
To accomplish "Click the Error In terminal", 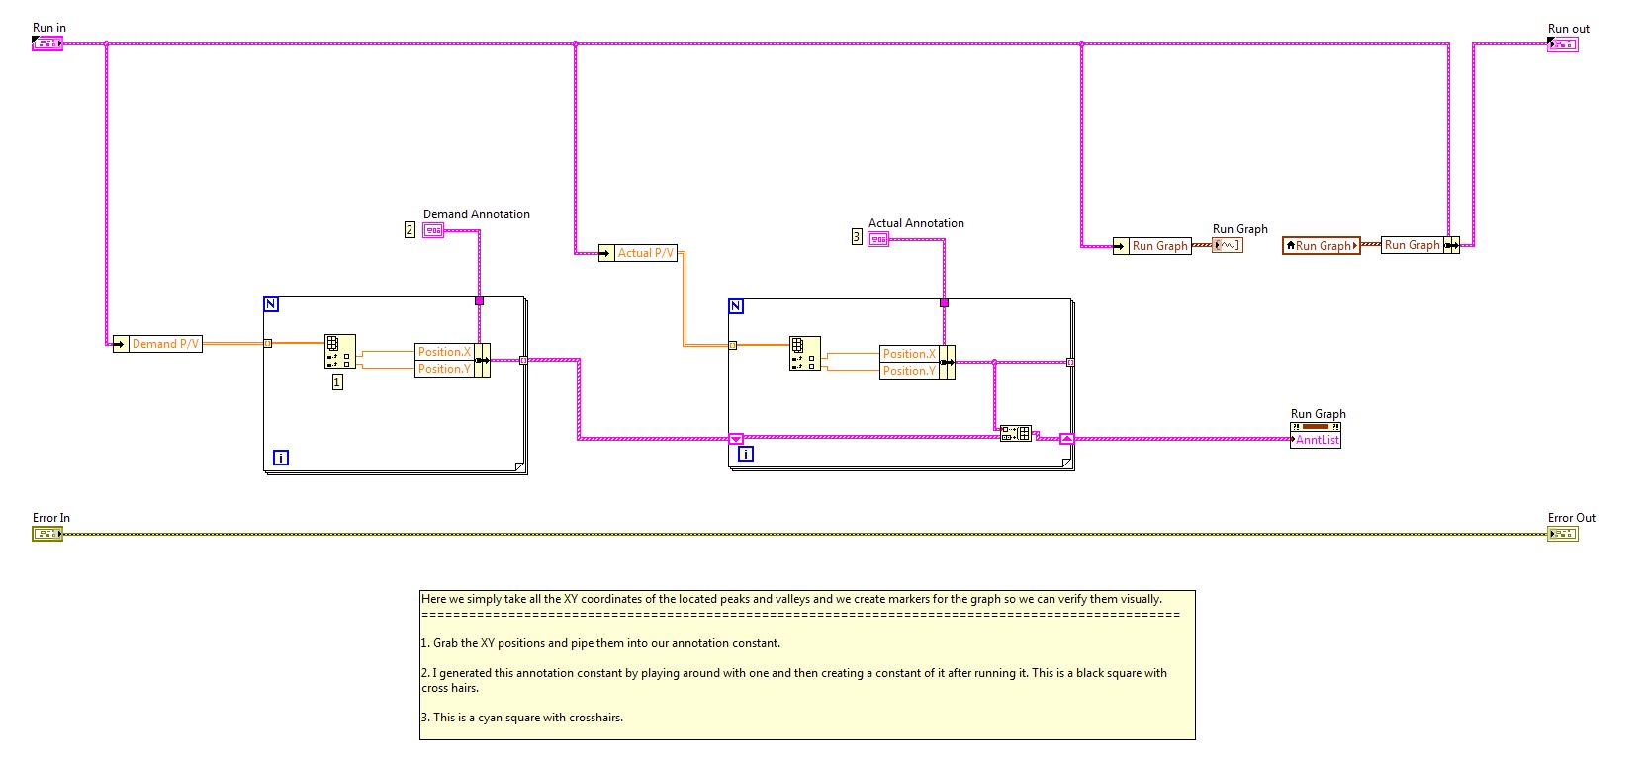I will pos(47,534).
